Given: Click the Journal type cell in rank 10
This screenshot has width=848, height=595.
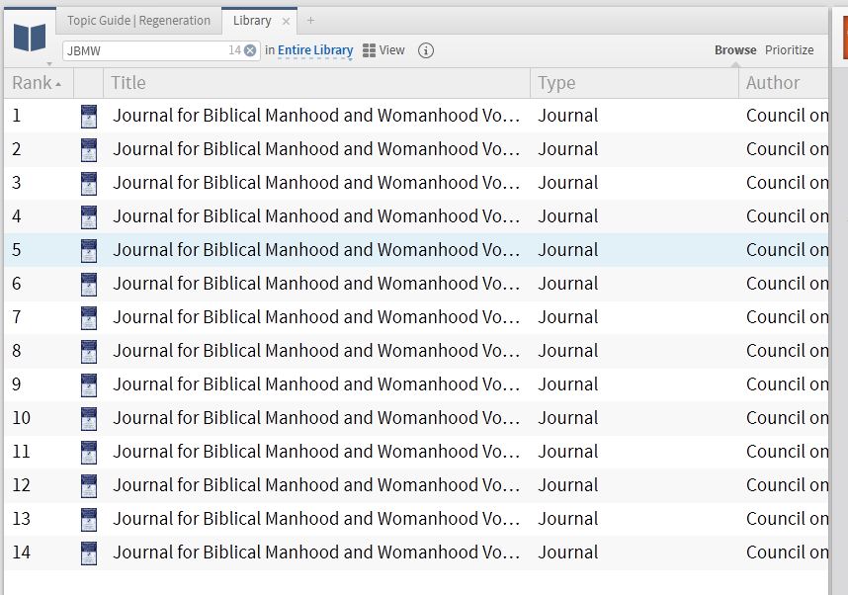Looking at the screenshot, I should (568, 417).
